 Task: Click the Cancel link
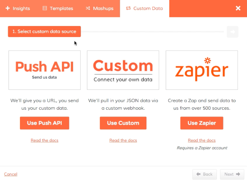tap(11, 174)
